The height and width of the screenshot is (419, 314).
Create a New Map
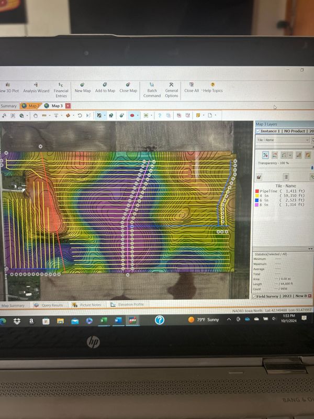point(83,88)
